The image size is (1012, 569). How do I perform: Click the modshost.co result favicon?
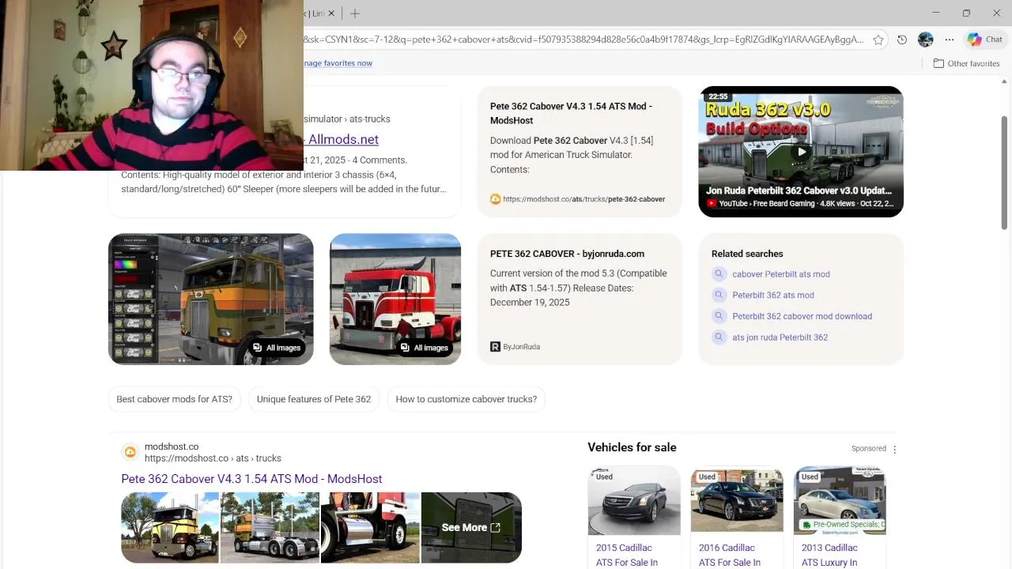tap(130, 452)
